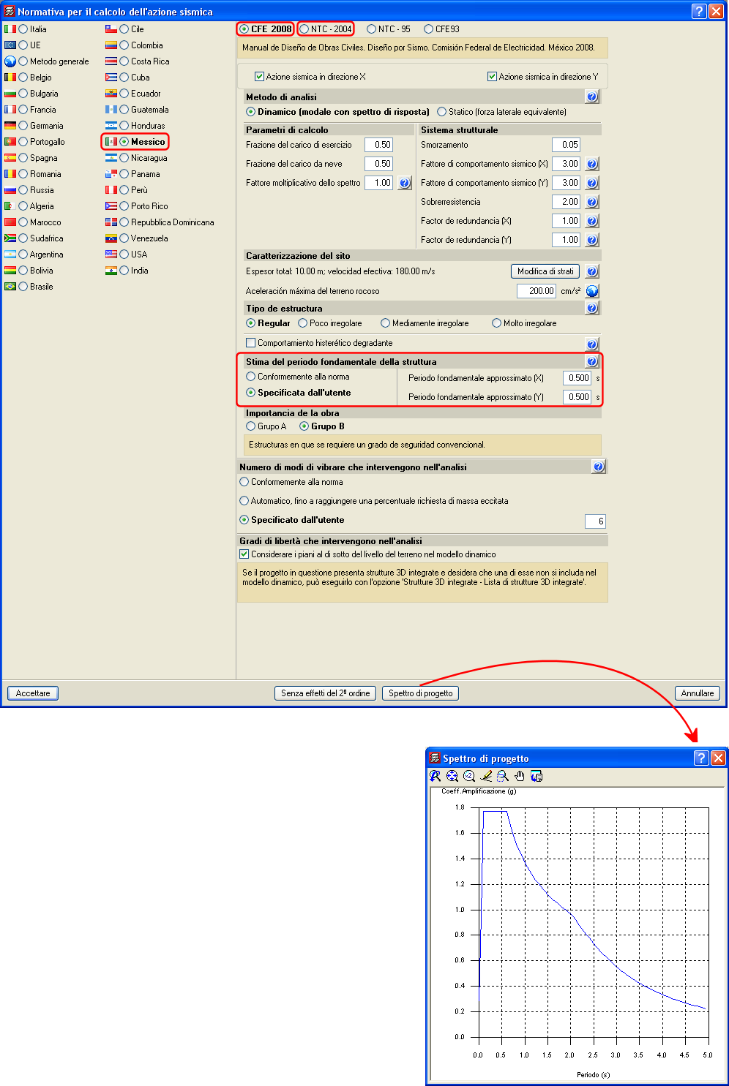Click the number of modes field showing 6

tap(595, 521)
